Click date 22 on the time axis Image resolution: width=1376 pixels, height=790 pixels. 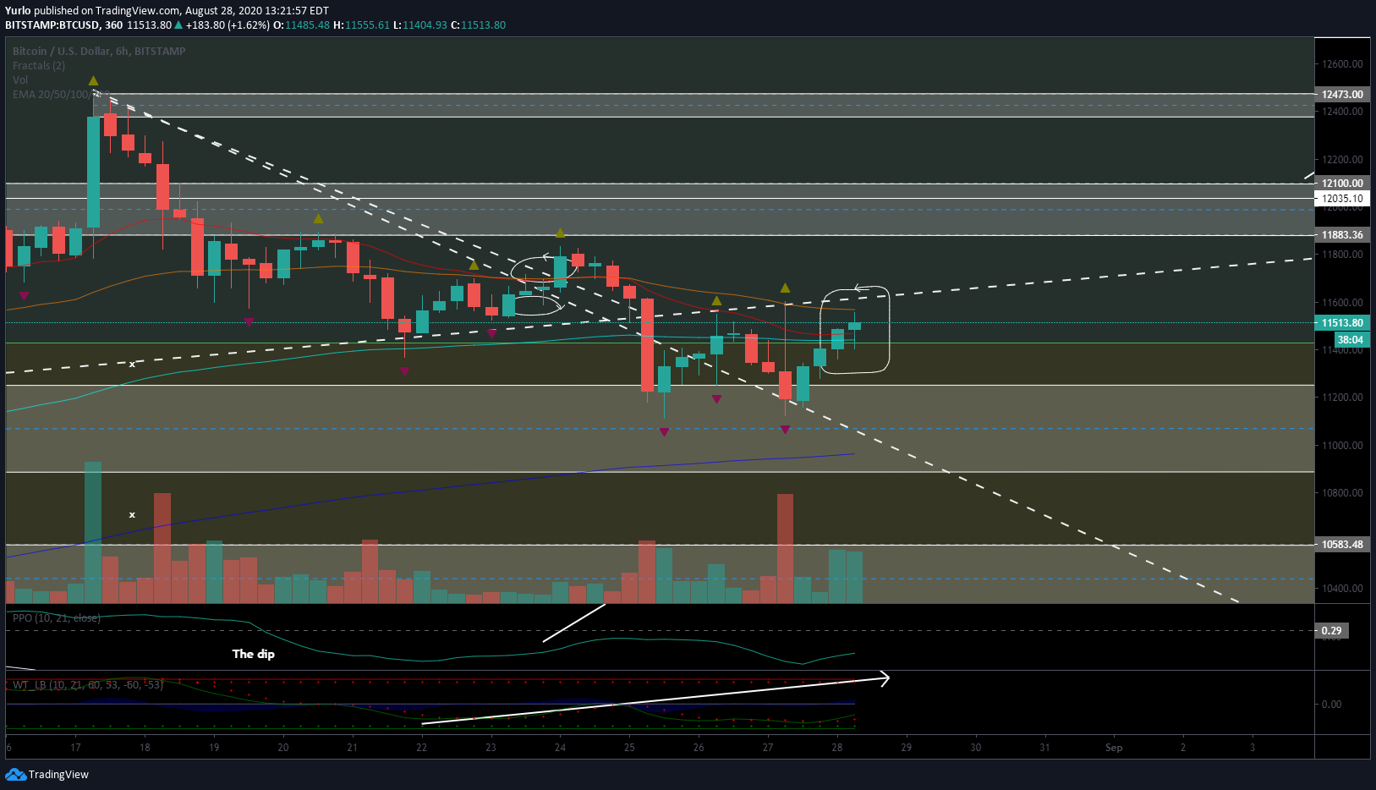tap(422, 748)
